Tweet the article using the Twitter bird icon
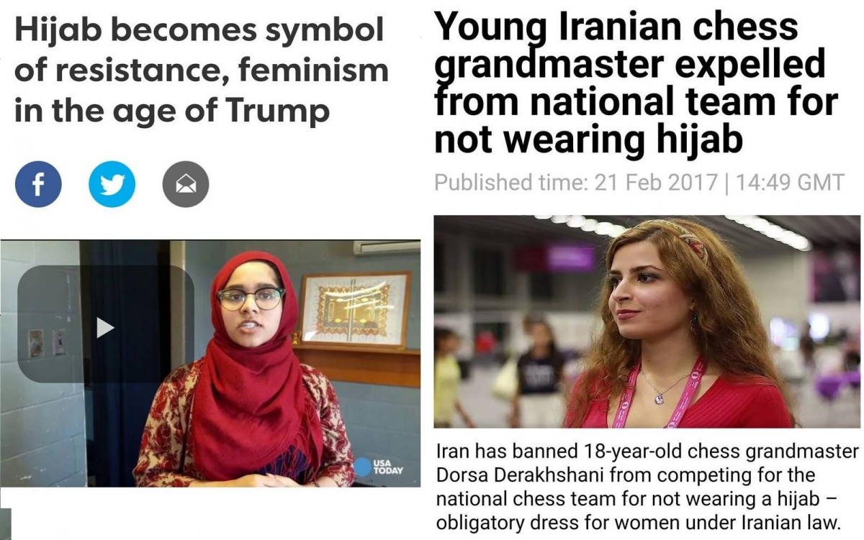 point(112,184)
